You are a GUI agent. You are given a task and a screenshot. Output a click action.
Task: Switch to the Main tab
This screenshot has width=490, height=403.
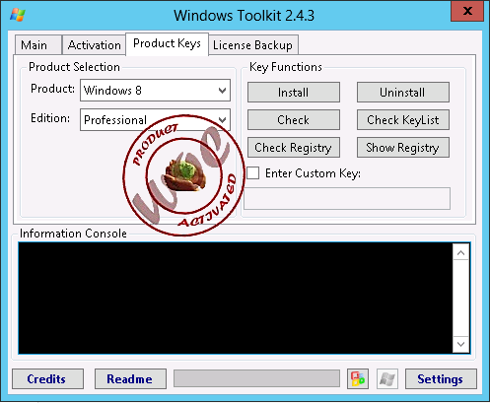click(37, 45)
